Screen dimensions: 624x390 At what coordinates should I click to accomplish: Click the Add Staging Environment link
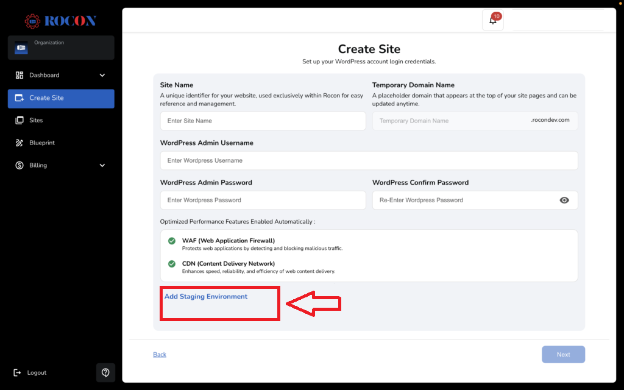point(206,297)
